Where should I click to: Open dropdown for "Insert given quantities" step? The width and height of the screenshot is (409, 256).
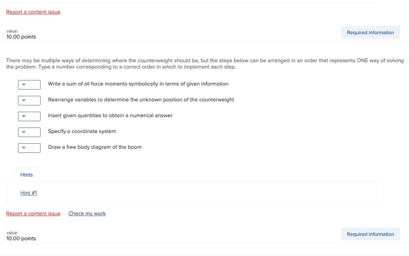[29, 116]
